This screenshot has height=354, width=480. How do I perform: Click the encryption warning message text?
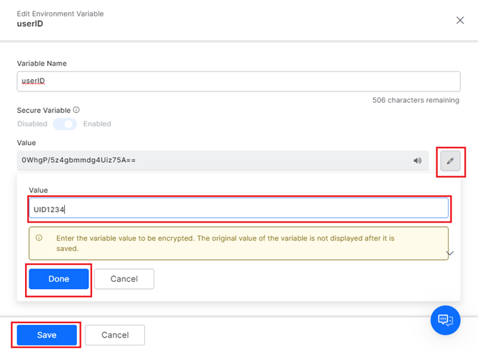point(225,243)
